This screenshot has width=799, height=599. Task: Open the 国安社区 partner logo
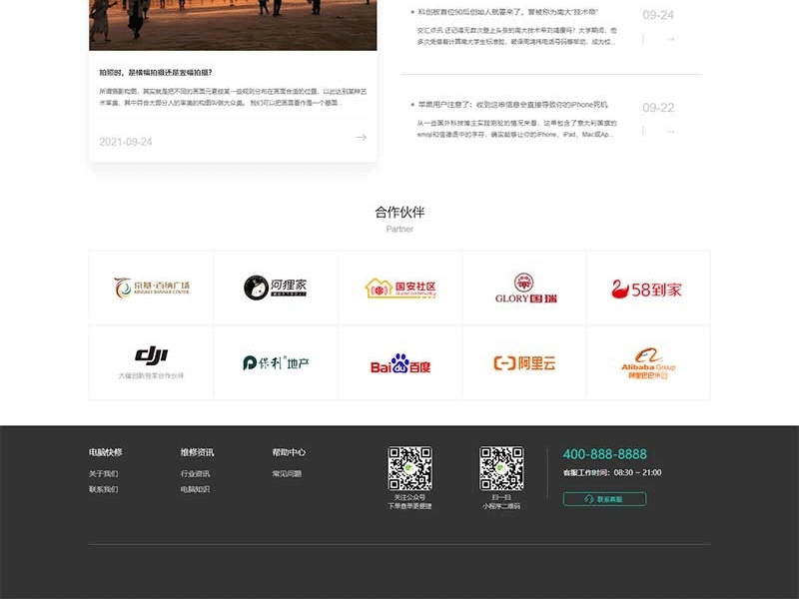click(x=400, y=289)
